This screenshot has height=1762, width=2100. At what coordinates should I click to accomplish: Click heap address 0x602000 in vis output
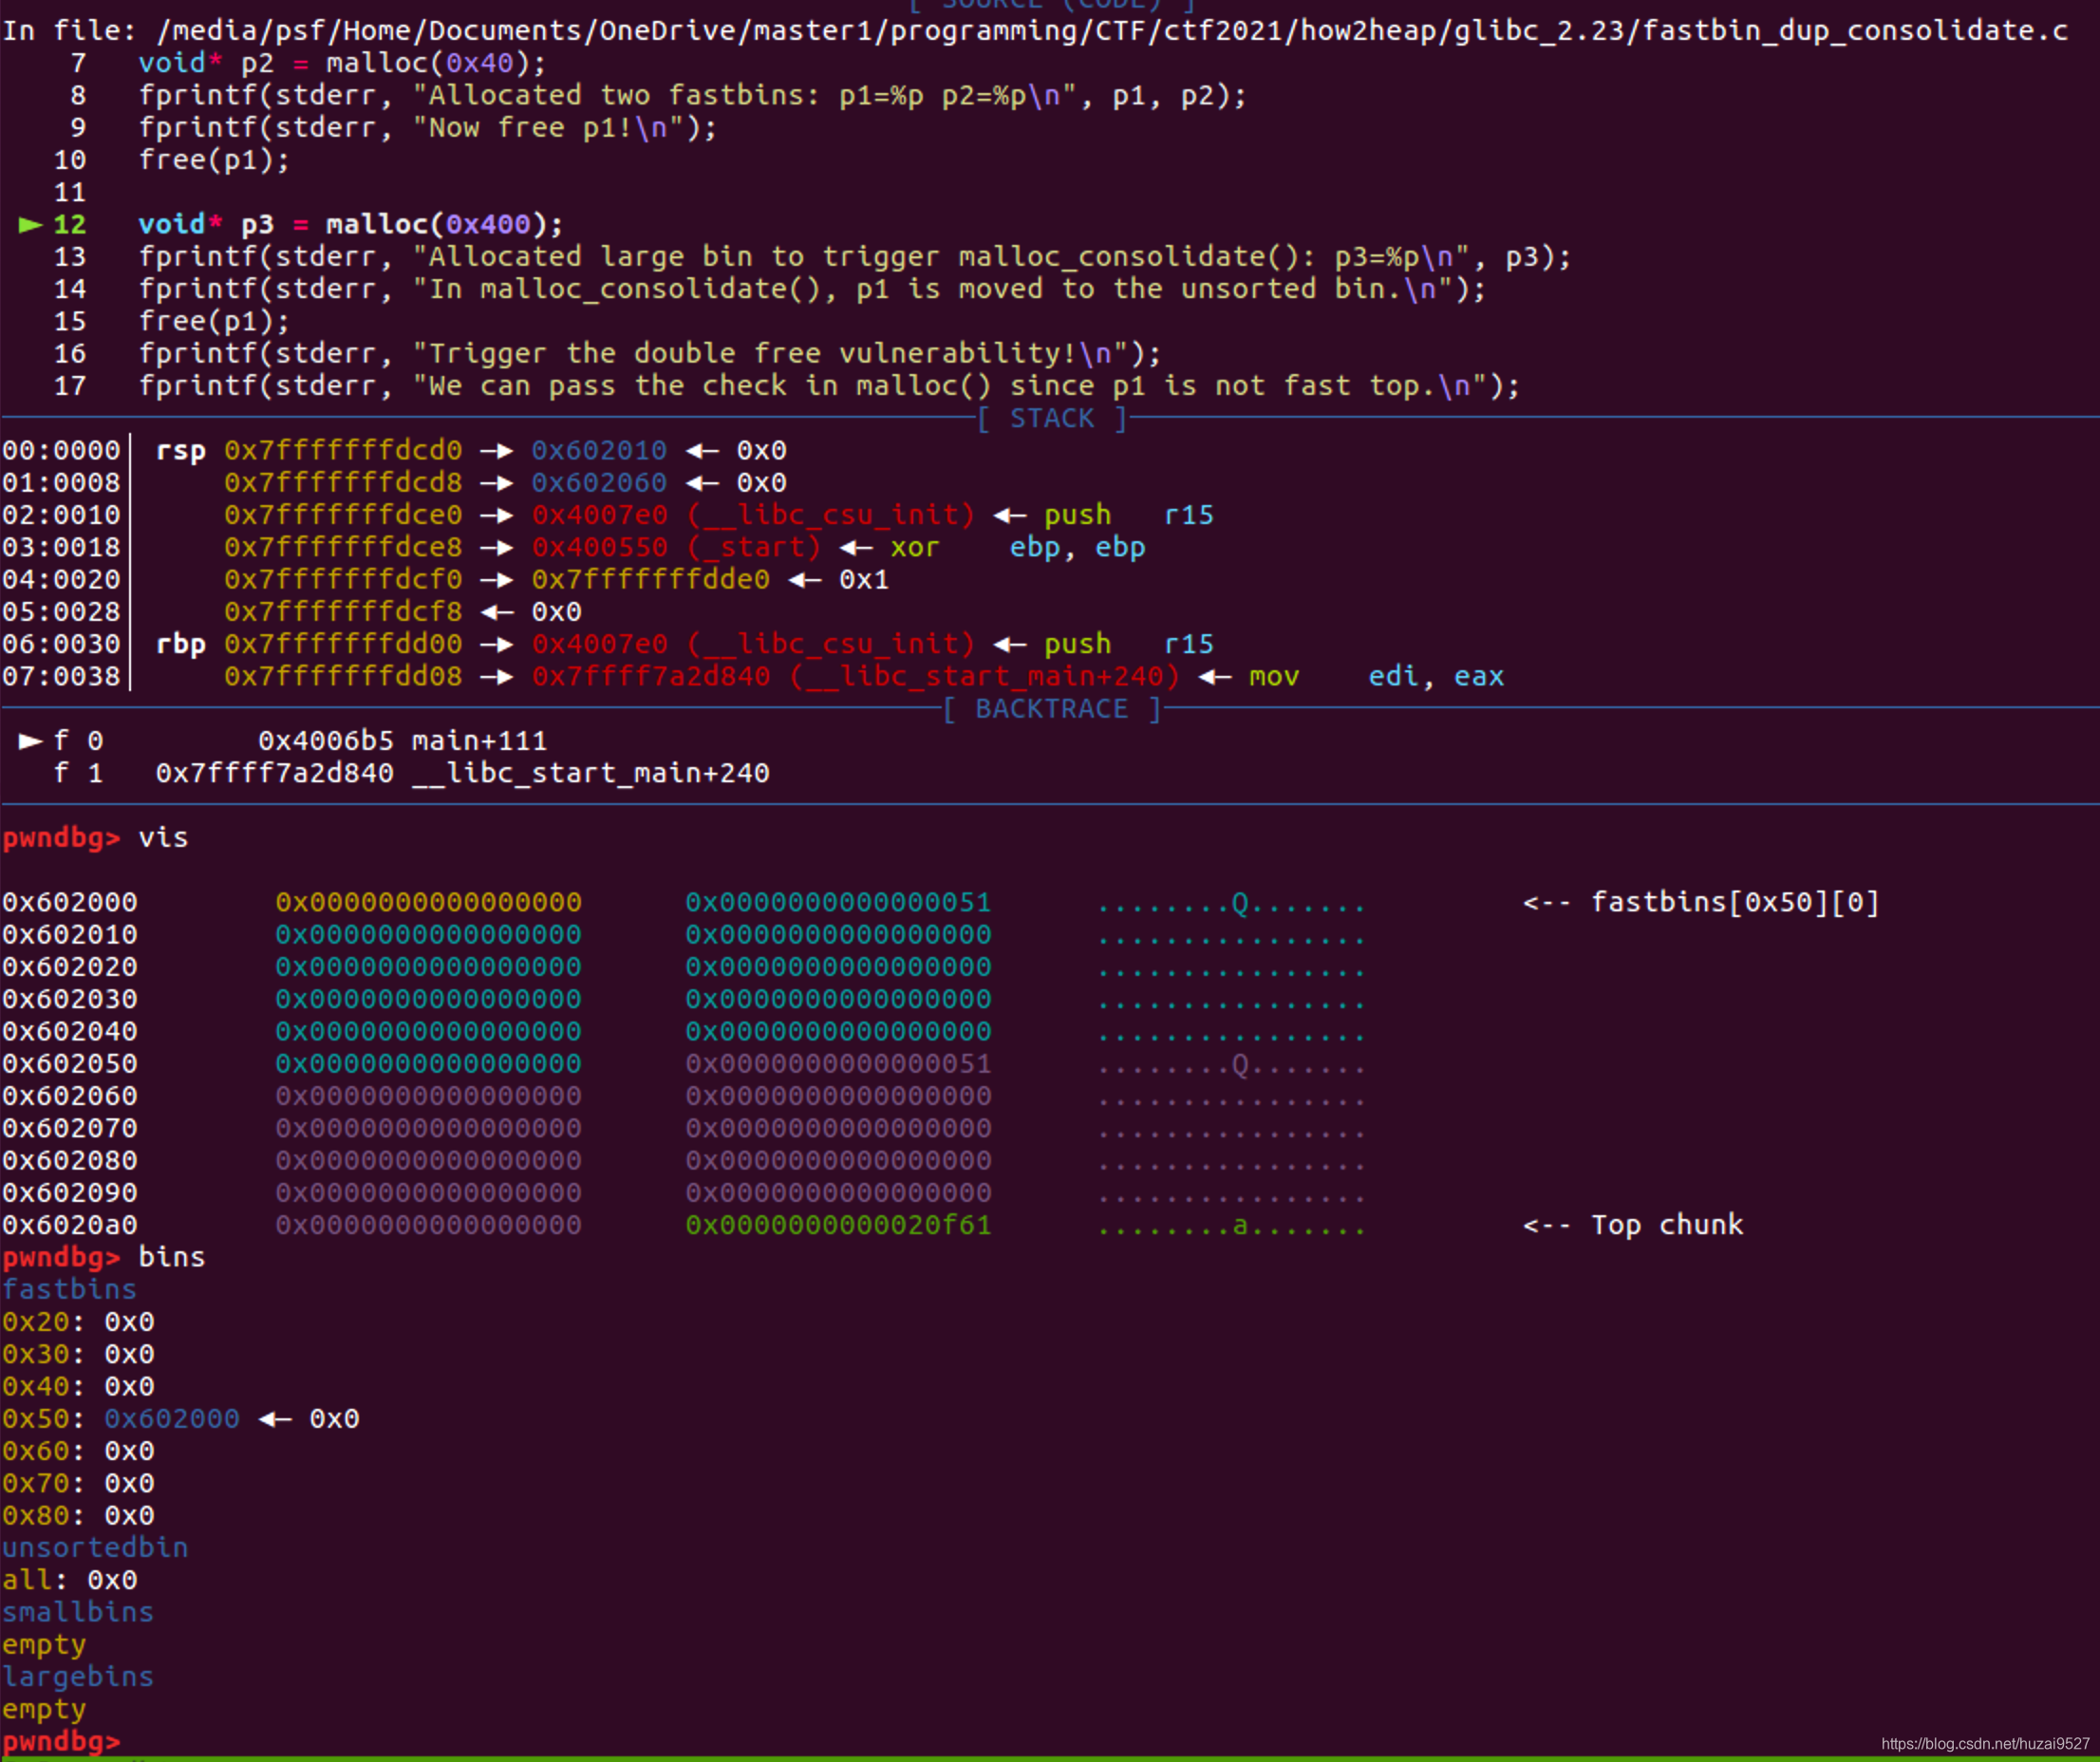[70, 903]
